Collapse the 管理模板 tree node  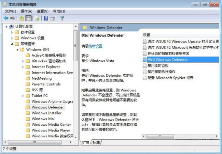pyautogui.click(x=12, y=44)
